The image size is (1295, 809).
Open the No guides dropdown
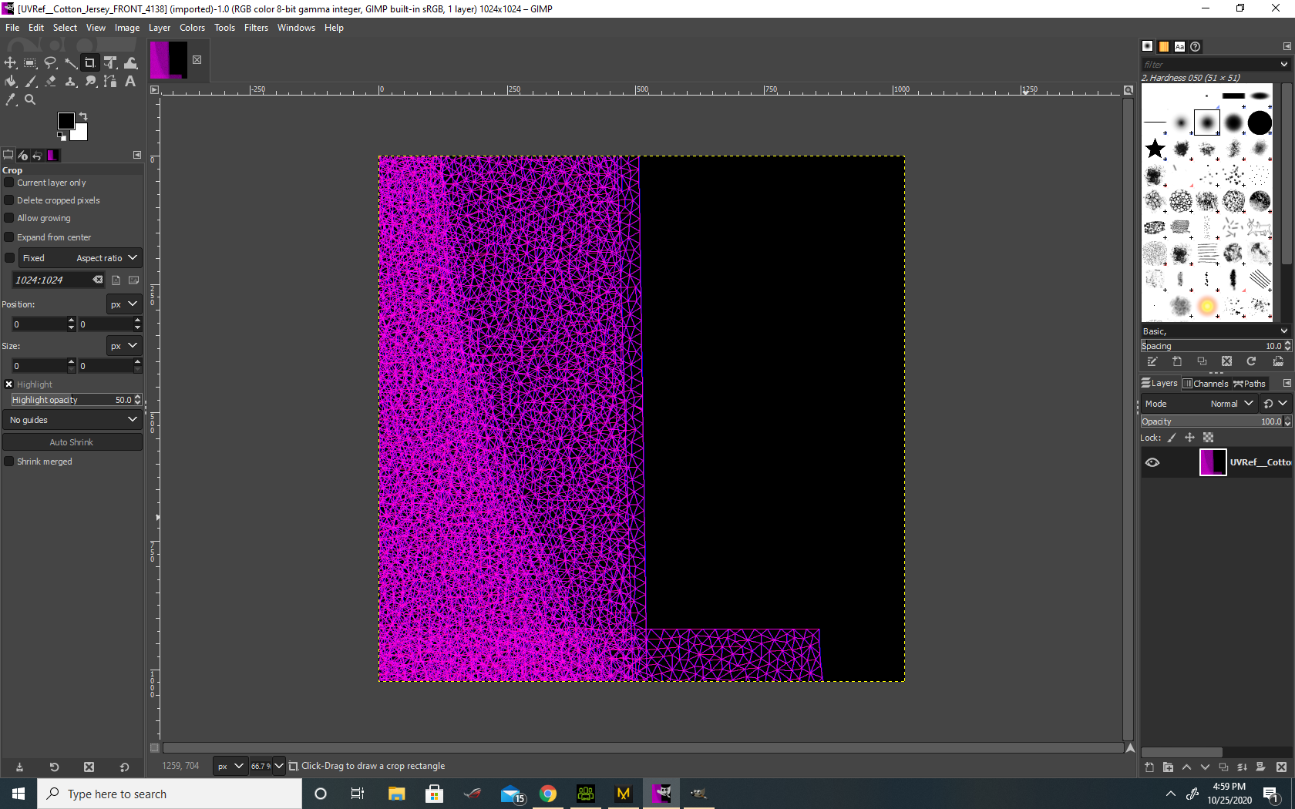(x=72, y=420)
